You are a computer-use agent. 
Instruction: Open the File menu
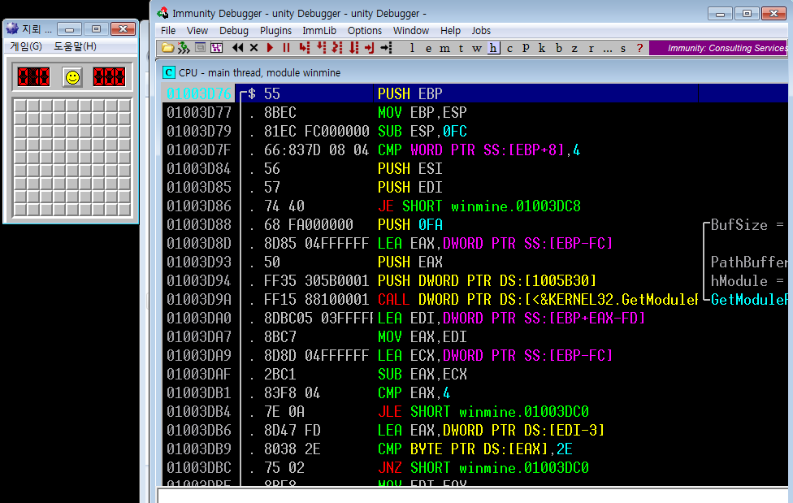pyautogui.click(x=168, y=30)
